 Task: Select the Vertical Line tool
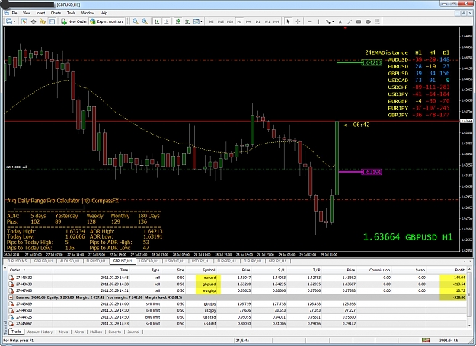point(319,21)
